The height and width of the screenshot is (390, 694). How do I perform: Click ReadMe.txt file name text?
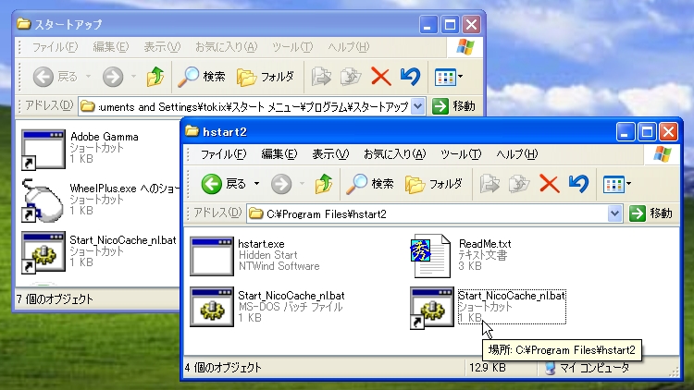click(x=485, y=244)
